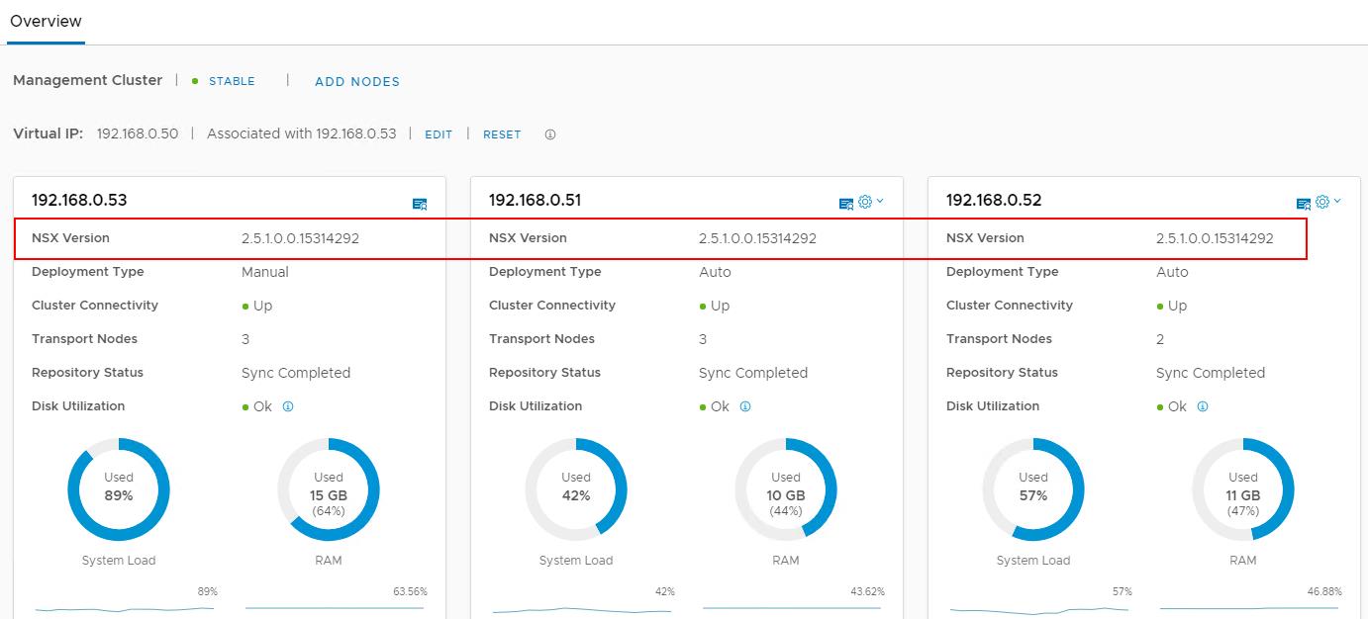Viewport: 1368px width, 619px height.
Task: Click NSX Version value on 192.168.0.51 card
Action: point(757,238)
